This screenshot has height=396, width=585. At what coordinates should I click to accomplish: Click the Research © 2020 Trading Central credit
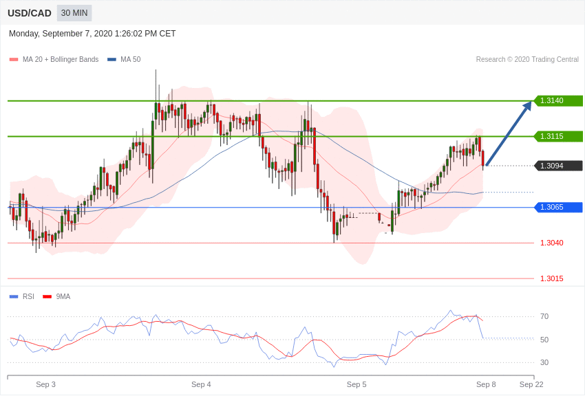click(527, 59)
